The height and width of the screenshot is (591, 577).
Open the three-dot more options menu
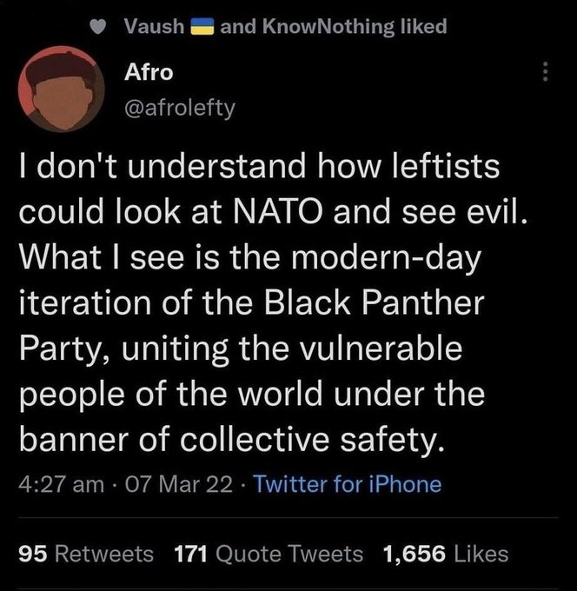click(545, 72)
